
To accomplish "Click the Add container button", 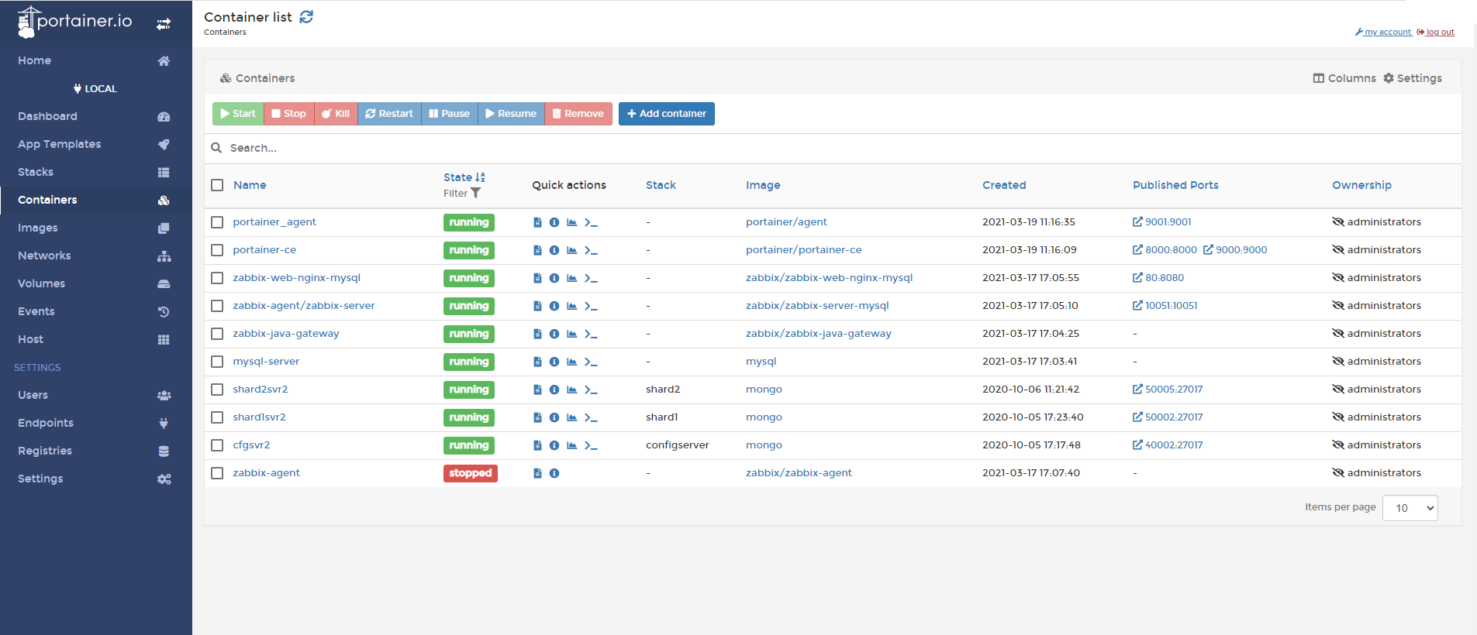I will click(x=667, y=114).
